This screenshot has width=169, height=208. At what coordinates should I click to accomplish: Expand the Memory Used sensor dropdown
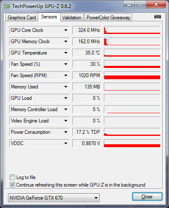tap(66, 87)
